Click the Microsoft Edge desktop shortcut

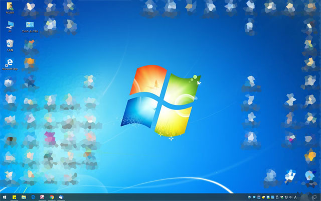coord(9,63)
